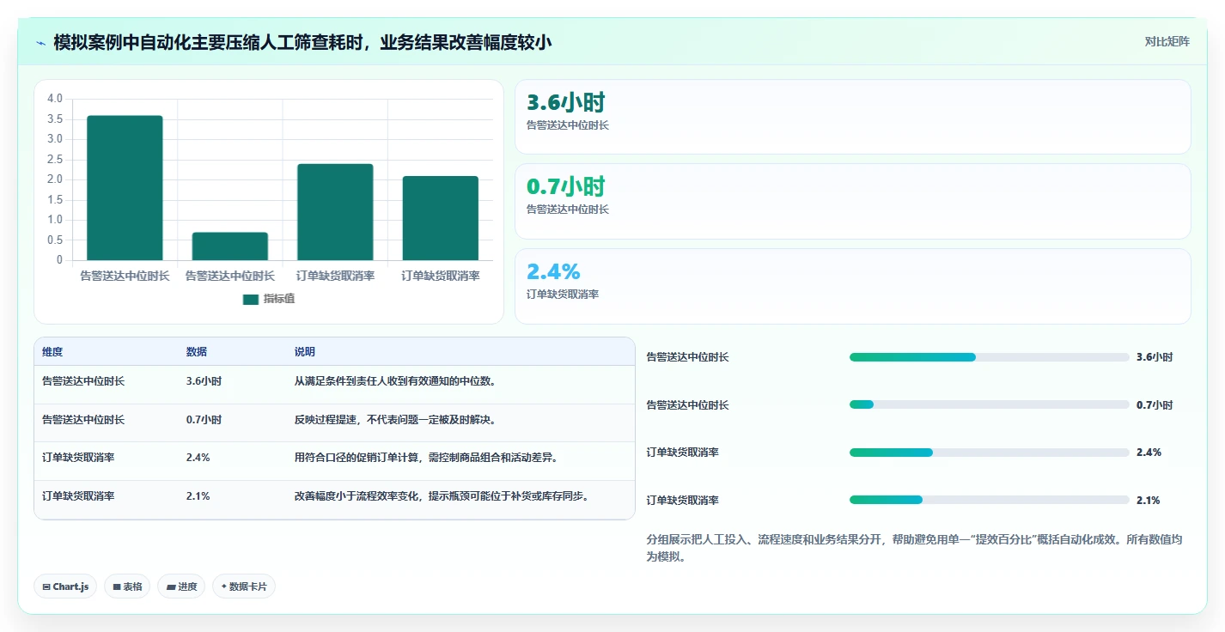This screenshot has height=632, width=1225.
Task: Click the 1.5 y-axis label
Action: pyautogui.click(x=55, y=199)
